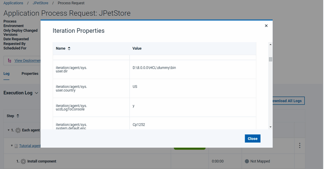The height and width of the screenshot is (169, 324).
Task: Click the dialog scrollbar thumb
Action: pyautogui.click(x=271, y=59)
